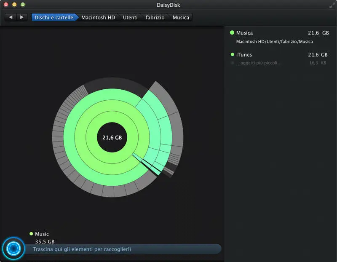This screenshot has height=262, width=337.
Task: Open the Collector with the blue DaisyDisk icon
Action: [x=13, y=249]
